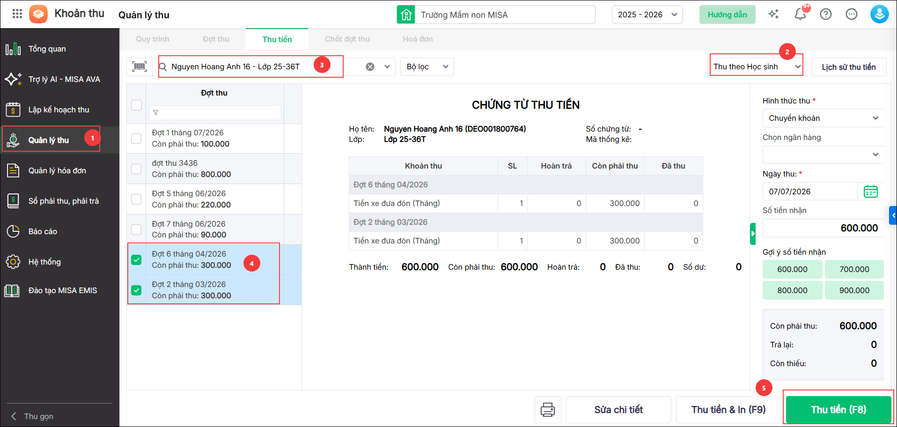
Task: Click the Còn phải thu column header
Action: [x=615, y=166]
